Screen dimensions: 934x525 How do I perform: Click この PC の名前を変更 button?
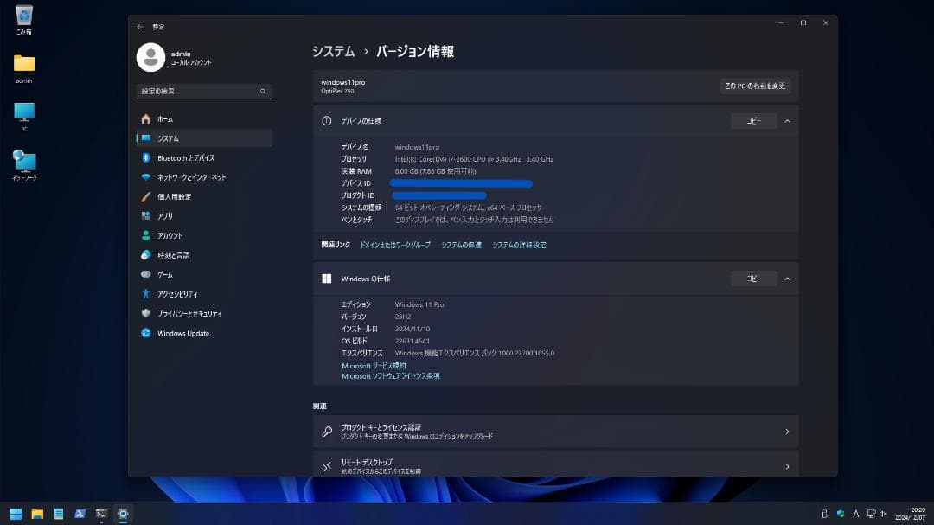pos(755,86)
